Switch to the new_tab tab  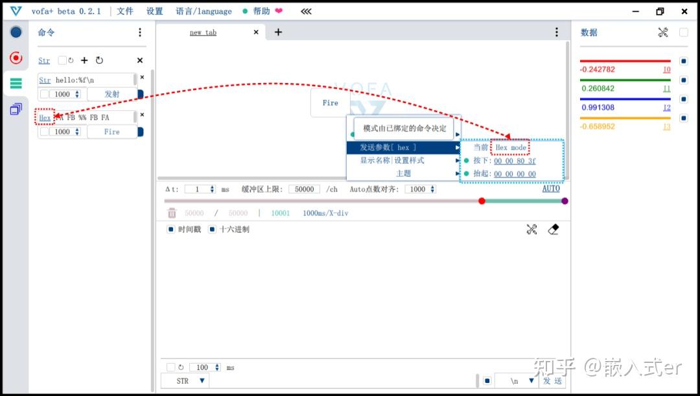coord(203,32)
